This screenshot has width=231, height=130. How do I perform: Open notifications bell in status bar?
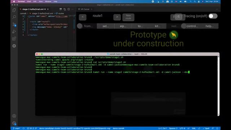[217, 129]
